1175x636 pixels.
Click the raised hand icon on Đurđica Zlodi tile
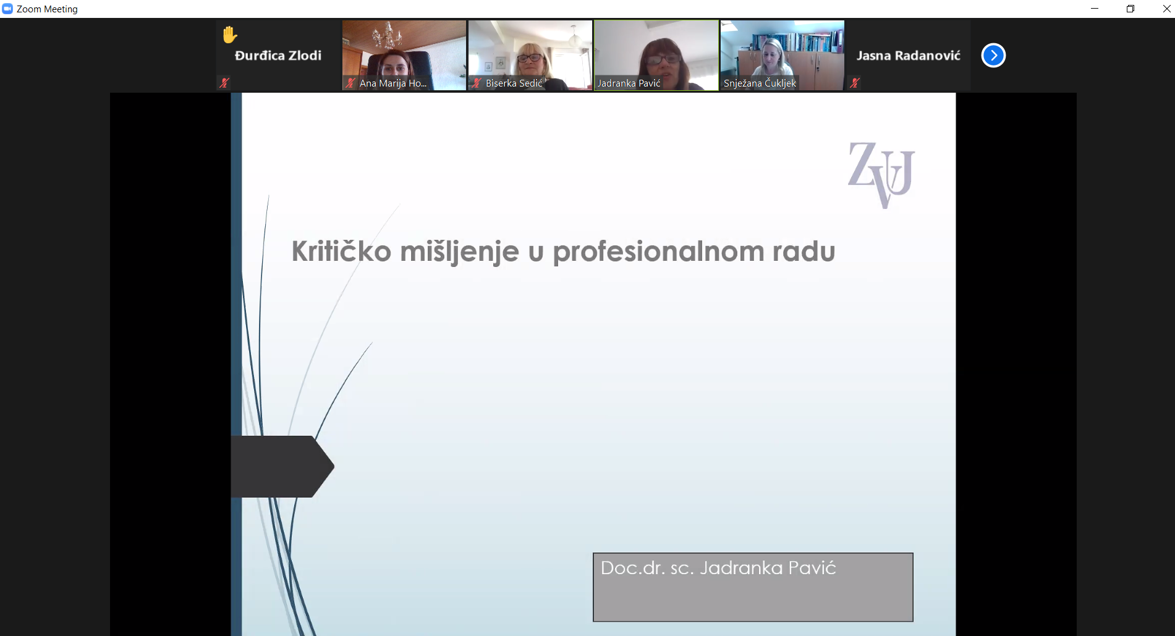point(229,35)
